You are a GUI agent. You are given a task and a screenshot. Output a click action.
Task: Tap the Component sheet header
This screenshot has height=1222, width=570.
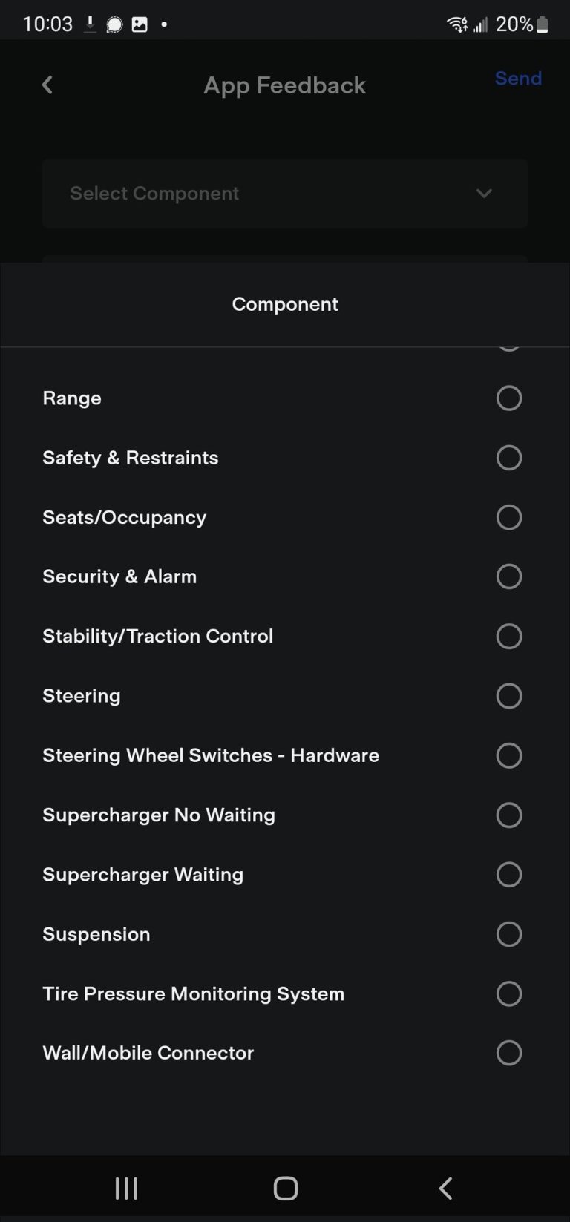[x=284, y=304]
